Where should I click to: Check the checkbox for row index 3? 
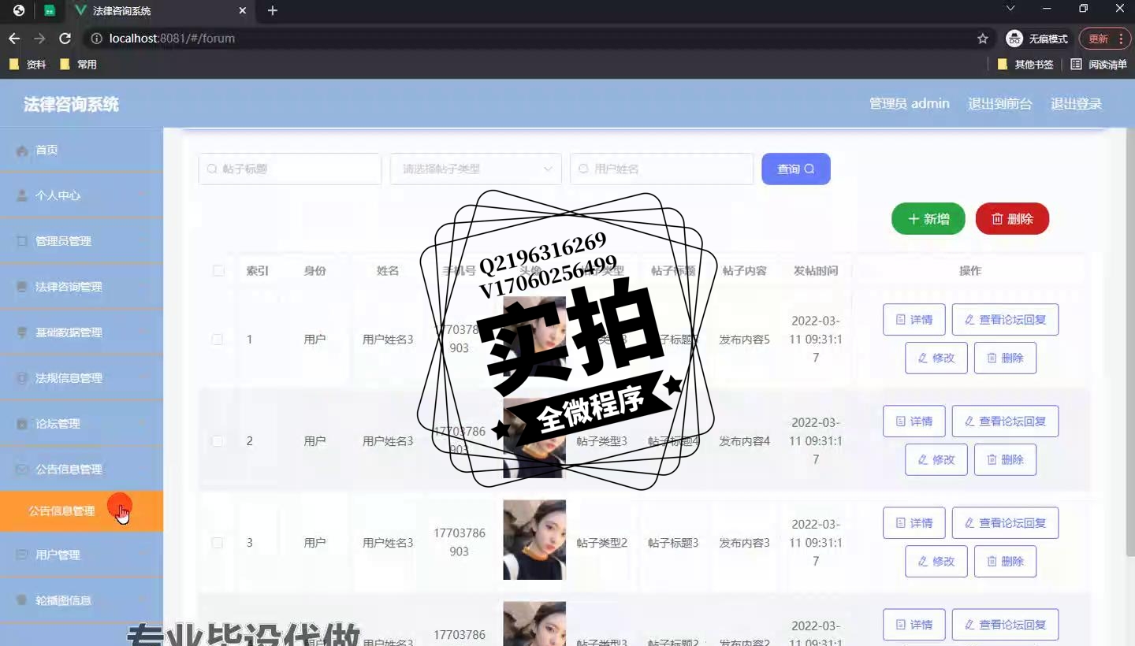(218, 543)
